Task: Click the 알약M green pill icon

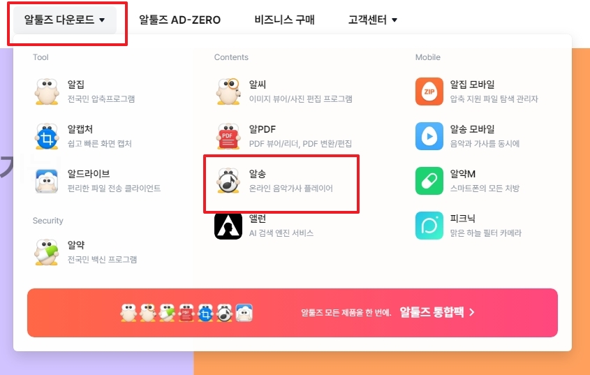Action: click(x=429, y=181)
